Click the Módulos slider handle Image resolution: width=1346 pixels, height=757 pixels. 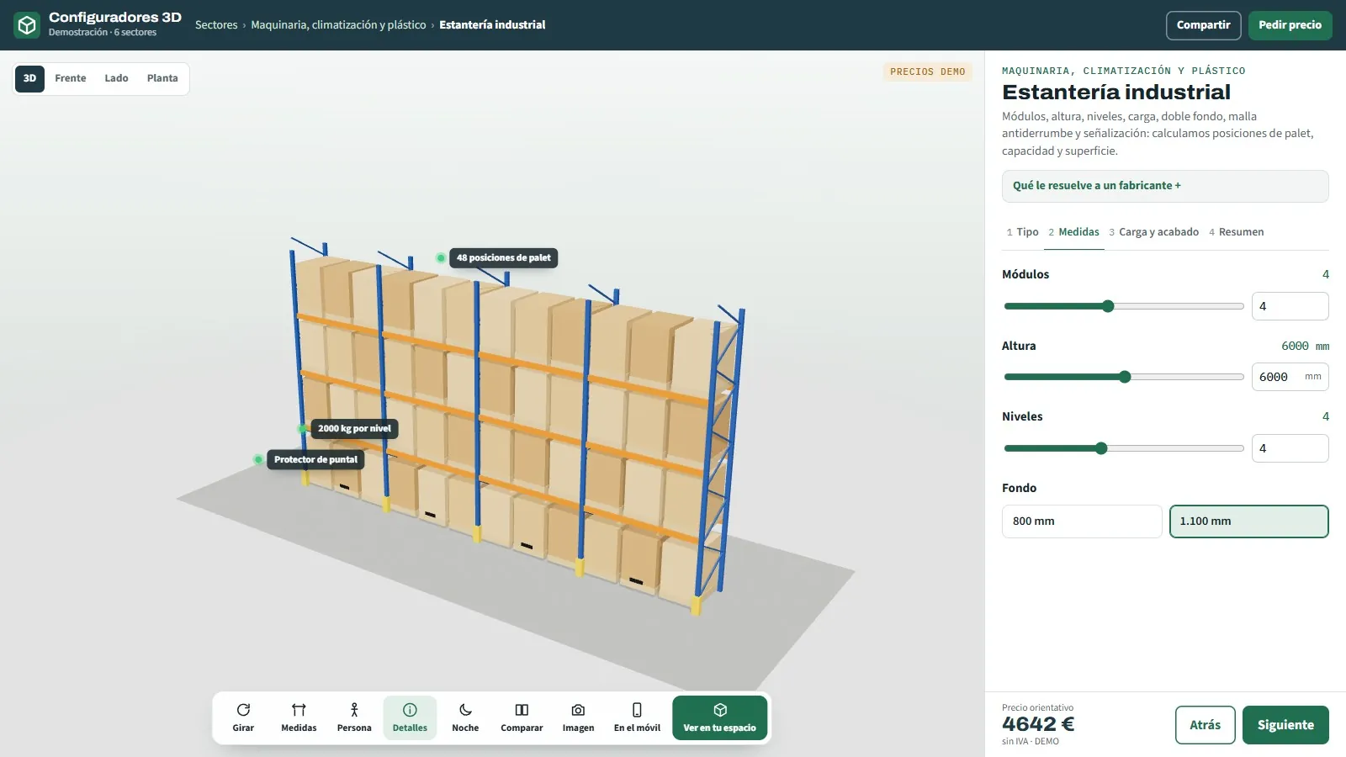[x=1108, y=306]
